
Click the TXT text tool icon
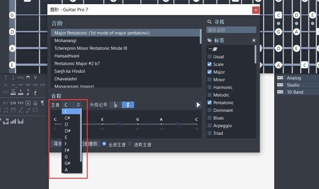(21, 103)
